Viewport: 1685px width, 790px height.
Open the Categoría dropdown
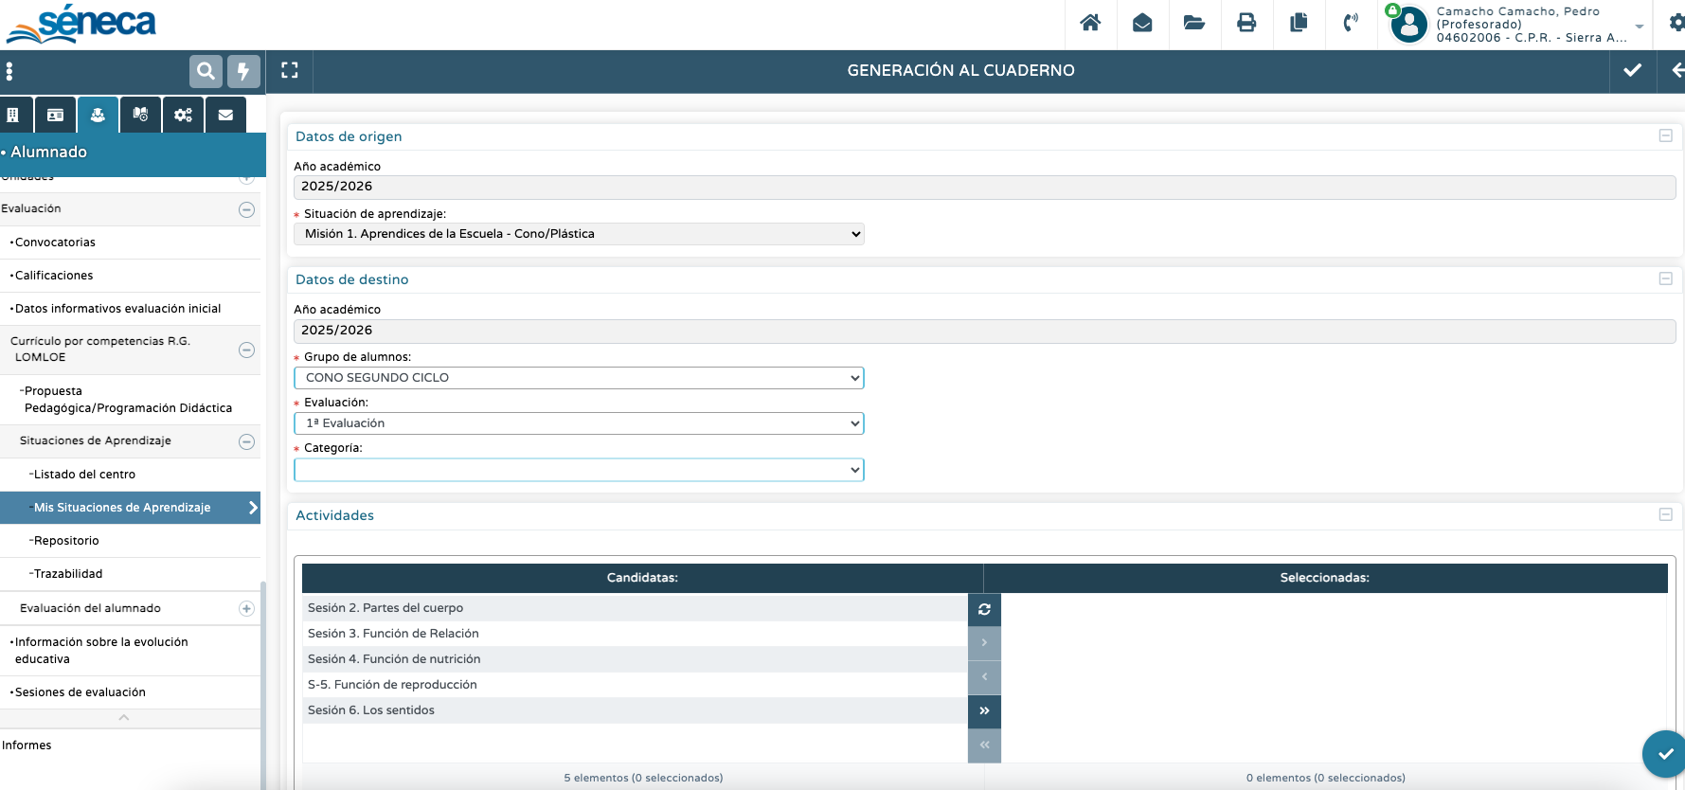pyautogui.click(x=579, y=470)
